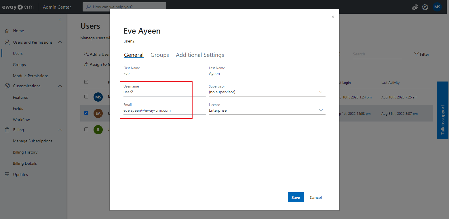The height and width of the screenshot is (219, 449).
Task: Click the Users and Permissions person icon
Action: click(x=7, y=42)
